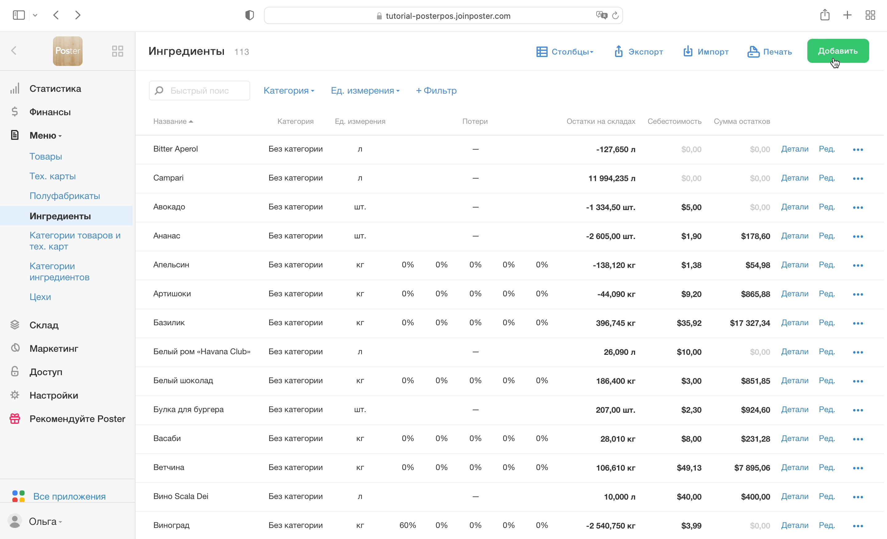
Task: Click the Access padlock icon
Action: [15, 371]
